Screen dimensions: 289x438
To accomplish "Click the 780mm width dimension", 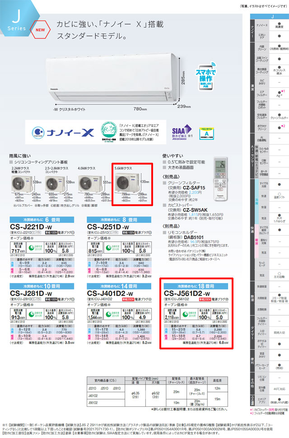I will coord(140,108).
